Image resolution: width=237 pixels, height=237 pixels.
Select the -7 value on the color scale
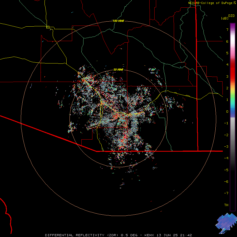tap(226, 193)
